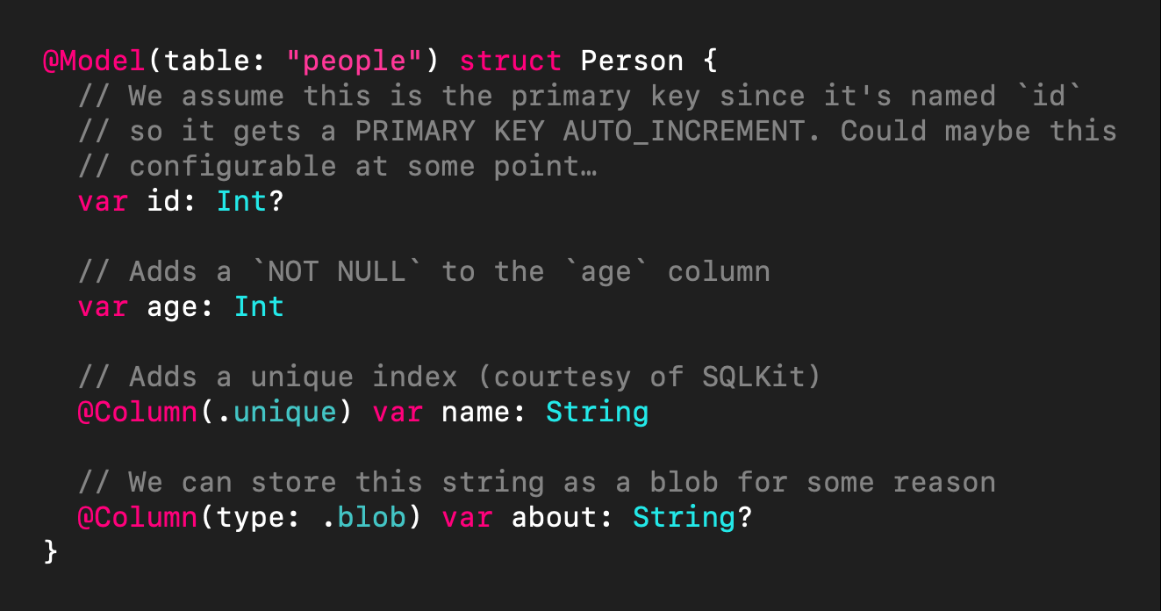Click the id variable name
Viewport: 1161px width, 611px height.
pyautogui.click(x=163, y=201)
